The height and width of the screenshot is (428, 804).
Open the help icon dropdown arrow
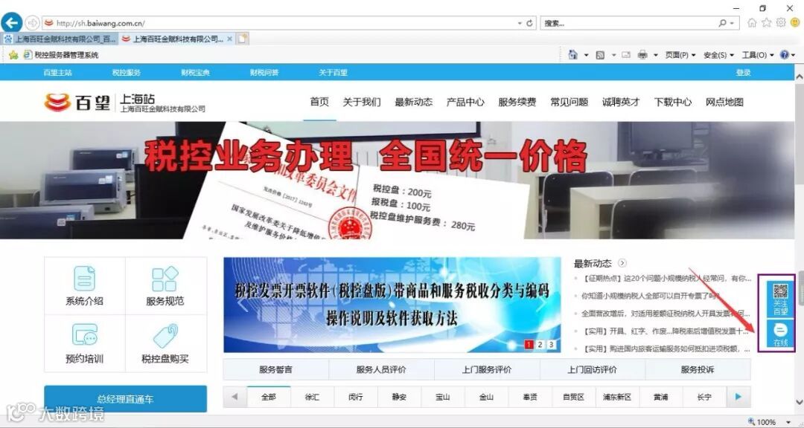[793, 55]
